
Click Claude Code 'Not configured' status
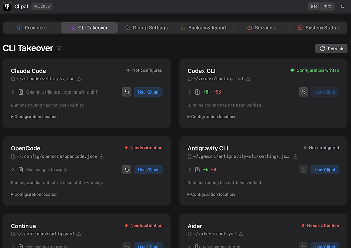pyautogui.click(x=145, y=70)
